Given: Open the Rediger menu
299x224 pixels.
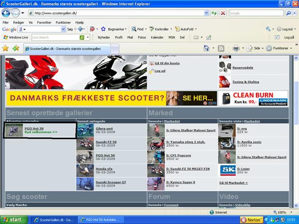Looking at the screenshot, I should click(18, 23).
